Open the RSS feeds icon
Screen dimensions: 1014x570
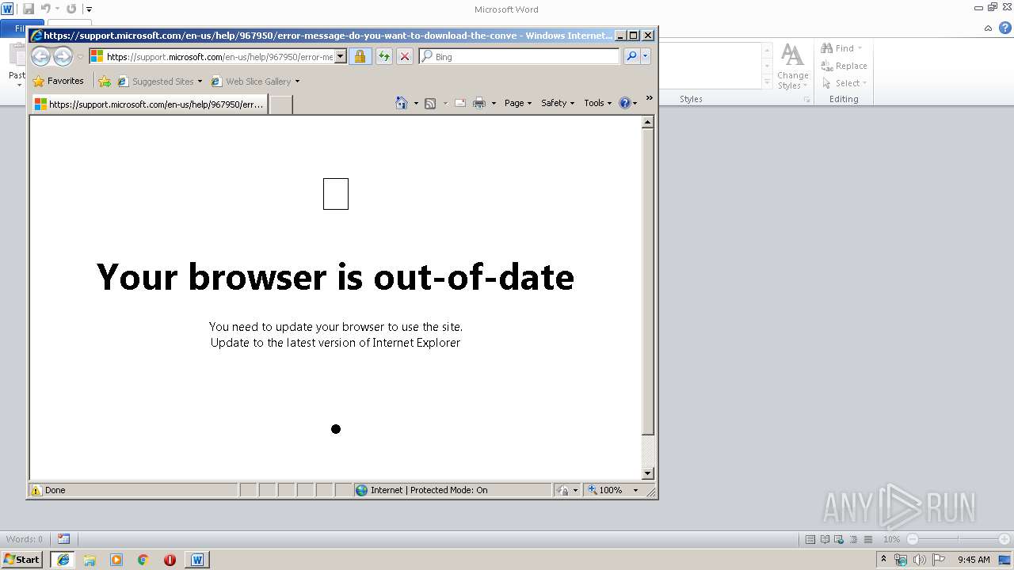(x=430, y=103)
